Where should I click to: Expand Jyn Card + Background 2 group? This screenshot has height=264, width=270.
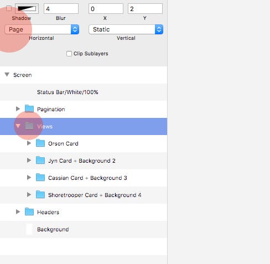pyautogui.click(x=29, y=161)
